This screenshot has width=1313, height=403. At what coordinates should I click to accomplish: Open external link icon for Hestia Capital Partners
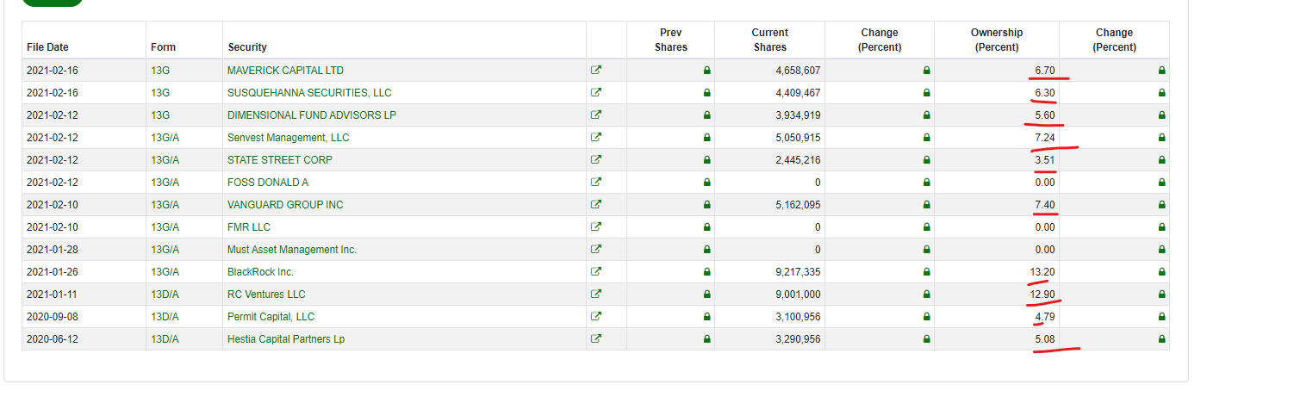point(595,338)
